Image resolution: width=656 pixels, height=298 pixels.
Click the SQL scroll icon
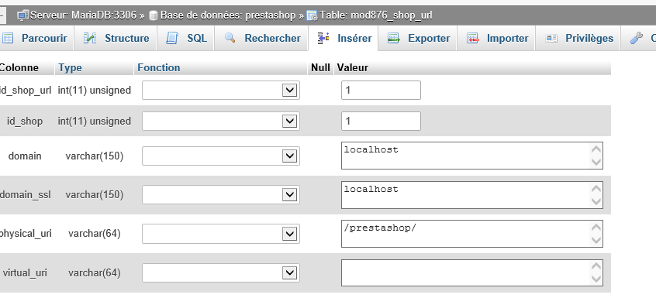coord(172,39)
